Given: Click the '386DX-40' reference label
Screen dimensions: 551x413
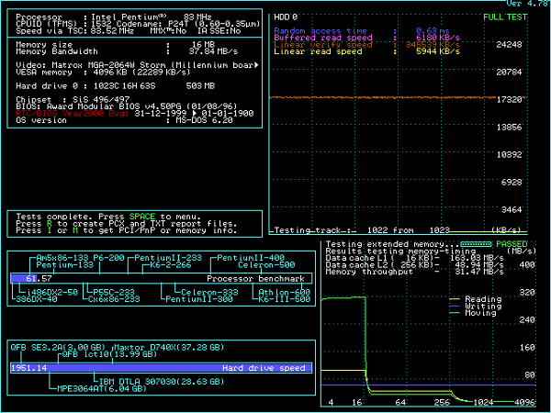Looking at the screenshot, I should (x=37, y=299).
